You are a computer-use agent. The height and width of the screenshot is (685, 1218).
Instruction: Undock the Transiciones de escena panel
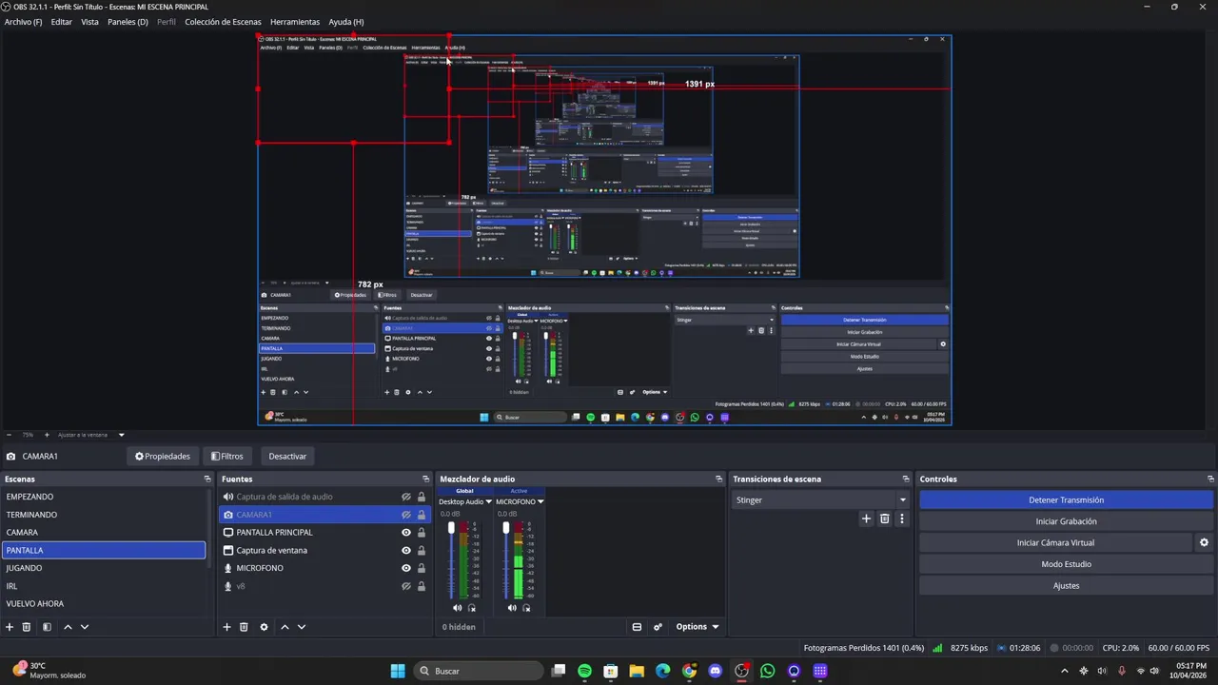coord(906,479)
